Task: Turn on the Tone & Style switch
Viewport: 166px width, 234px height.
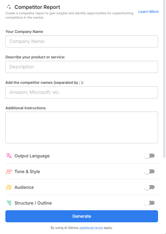Action: tap(149, 171)
